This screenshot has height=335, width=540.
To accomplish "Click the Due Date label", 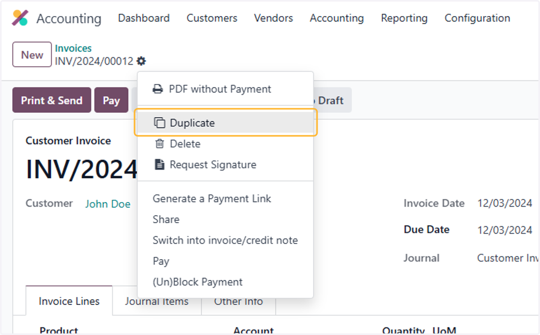I will (427, 229).
